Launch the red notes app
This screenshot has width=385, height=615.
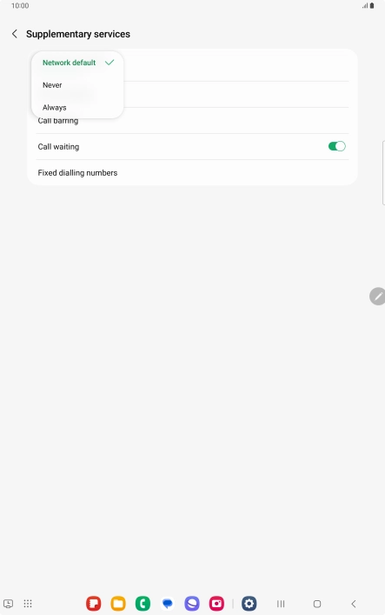click(x=94, y=603)
